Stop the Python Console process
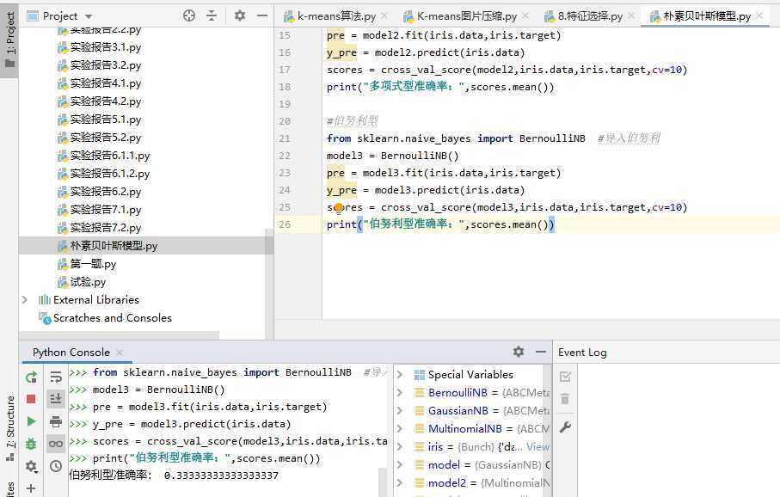This screenshot has height=497, width=780. pos(31,399)
